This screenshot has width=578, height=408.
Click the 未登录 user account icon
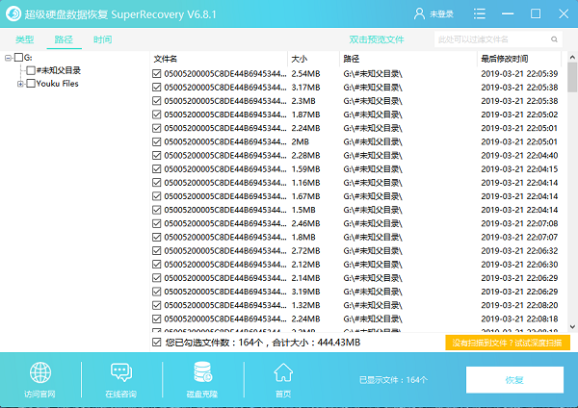pyautogui.click(x=419, y=13)
